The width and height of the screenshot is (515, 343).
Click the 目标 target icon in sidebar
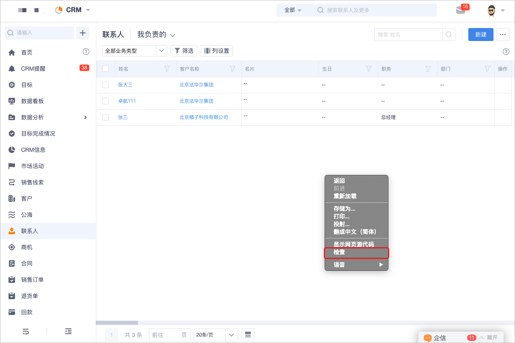(12, 85)
